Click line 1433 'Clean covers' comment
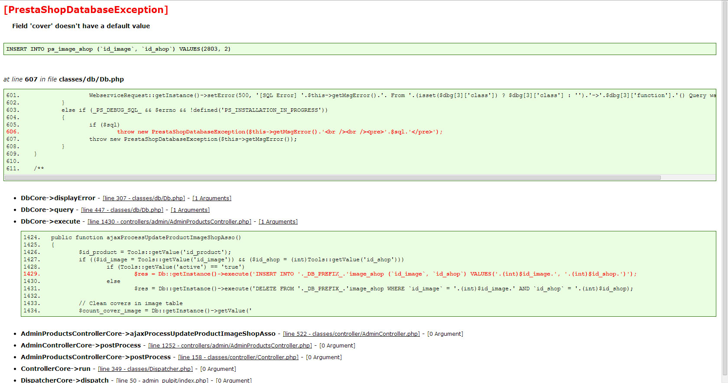The width and height of the screenshot is (728, 383). coord(130,303)
